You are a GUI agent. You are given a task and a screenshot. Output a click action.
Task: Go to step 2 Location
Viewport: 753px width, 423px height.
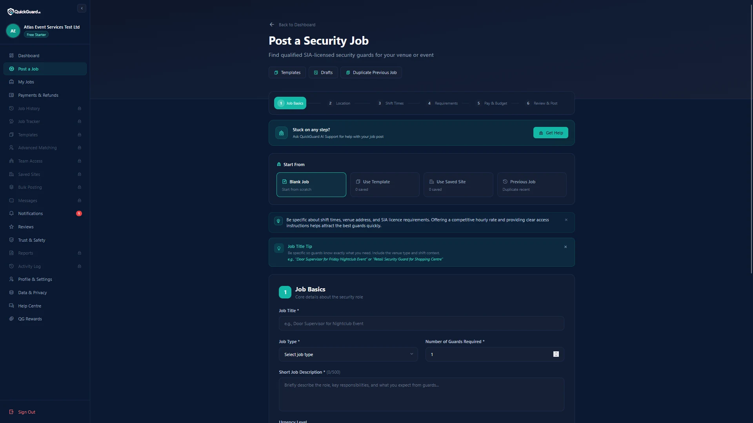click(339, 103)
